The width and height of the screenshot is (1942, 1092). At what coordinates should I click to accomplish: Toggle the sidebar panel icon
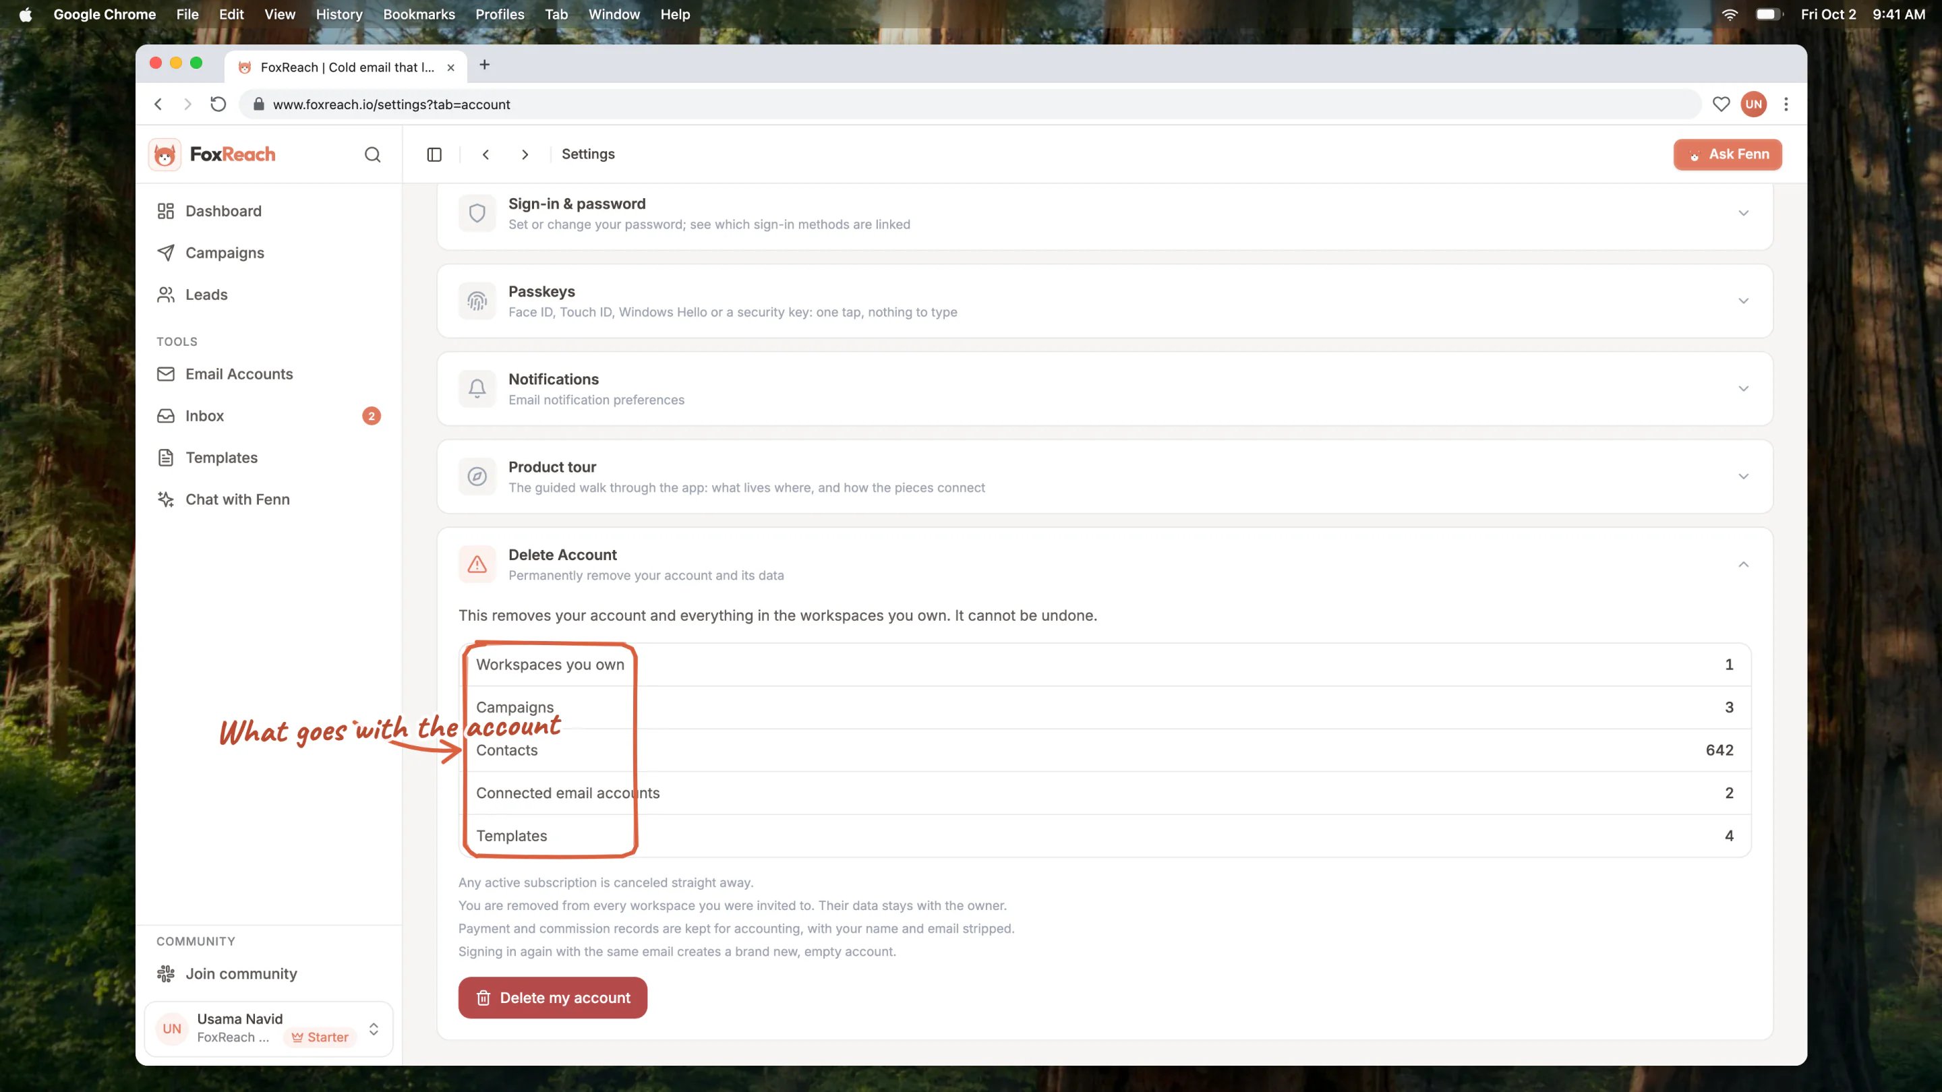[x=434, y=154]
